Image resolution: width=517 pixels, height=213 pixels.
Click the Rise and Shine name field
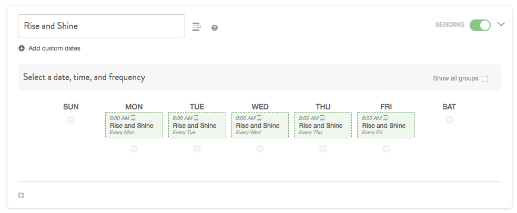(102, 26)
